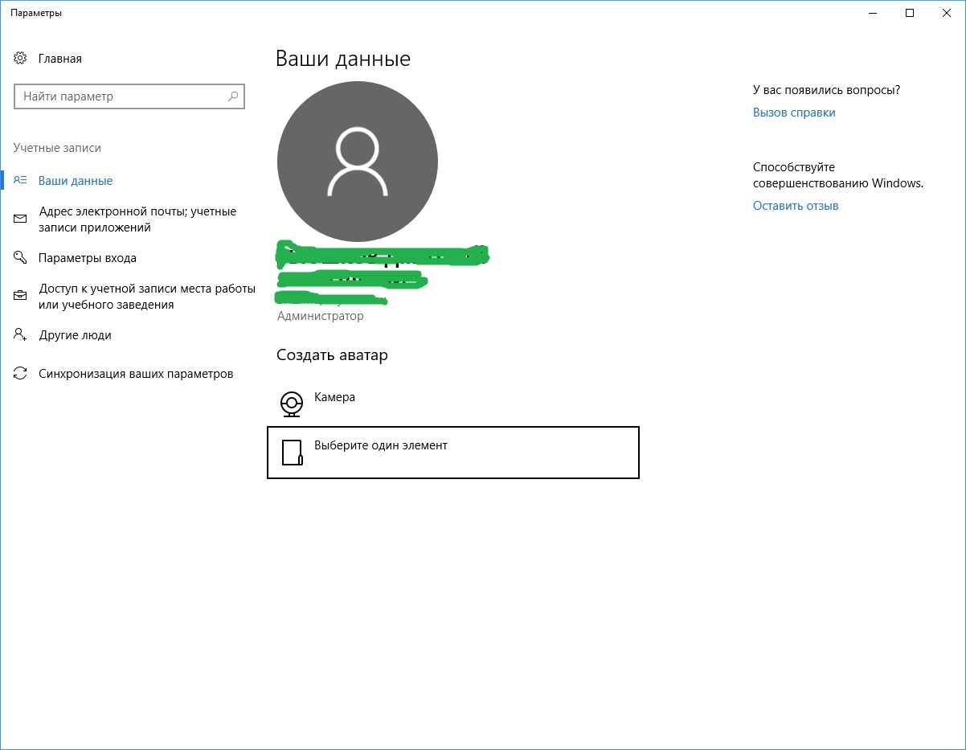Click the Учетные записи heading

[x=57, y=148]
